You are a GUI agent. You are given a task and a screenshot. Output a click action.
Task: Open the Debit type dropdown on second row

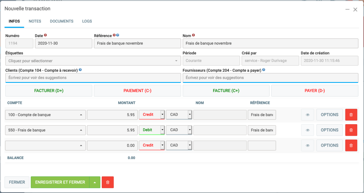(162, 130)
